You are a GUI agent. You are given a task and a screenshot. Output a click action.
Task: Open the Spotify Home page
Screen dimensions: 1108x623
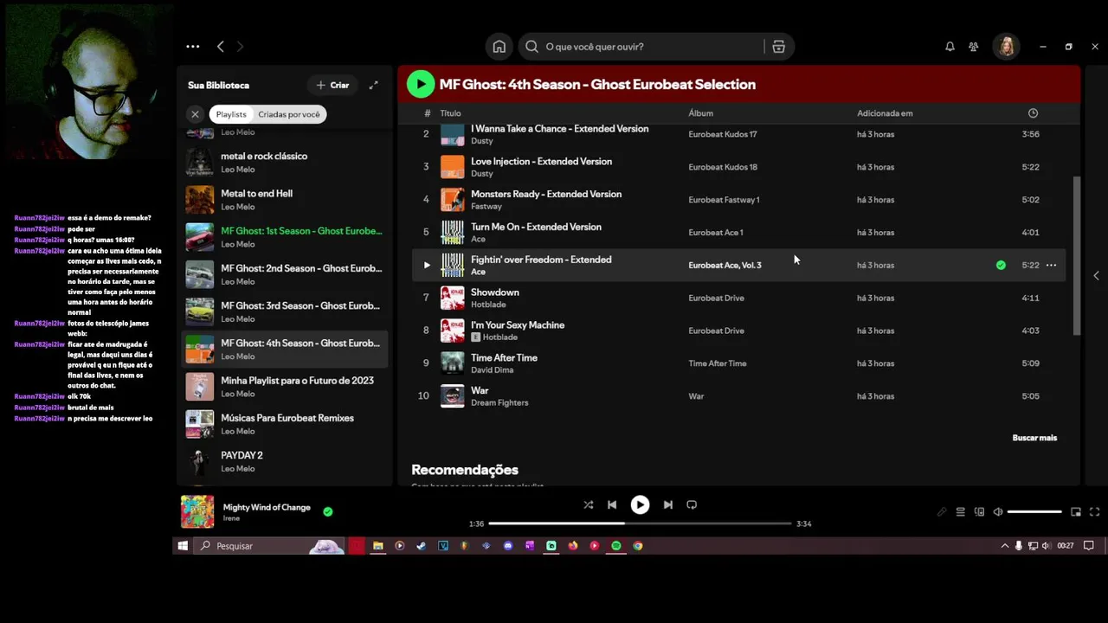point(499,47)
